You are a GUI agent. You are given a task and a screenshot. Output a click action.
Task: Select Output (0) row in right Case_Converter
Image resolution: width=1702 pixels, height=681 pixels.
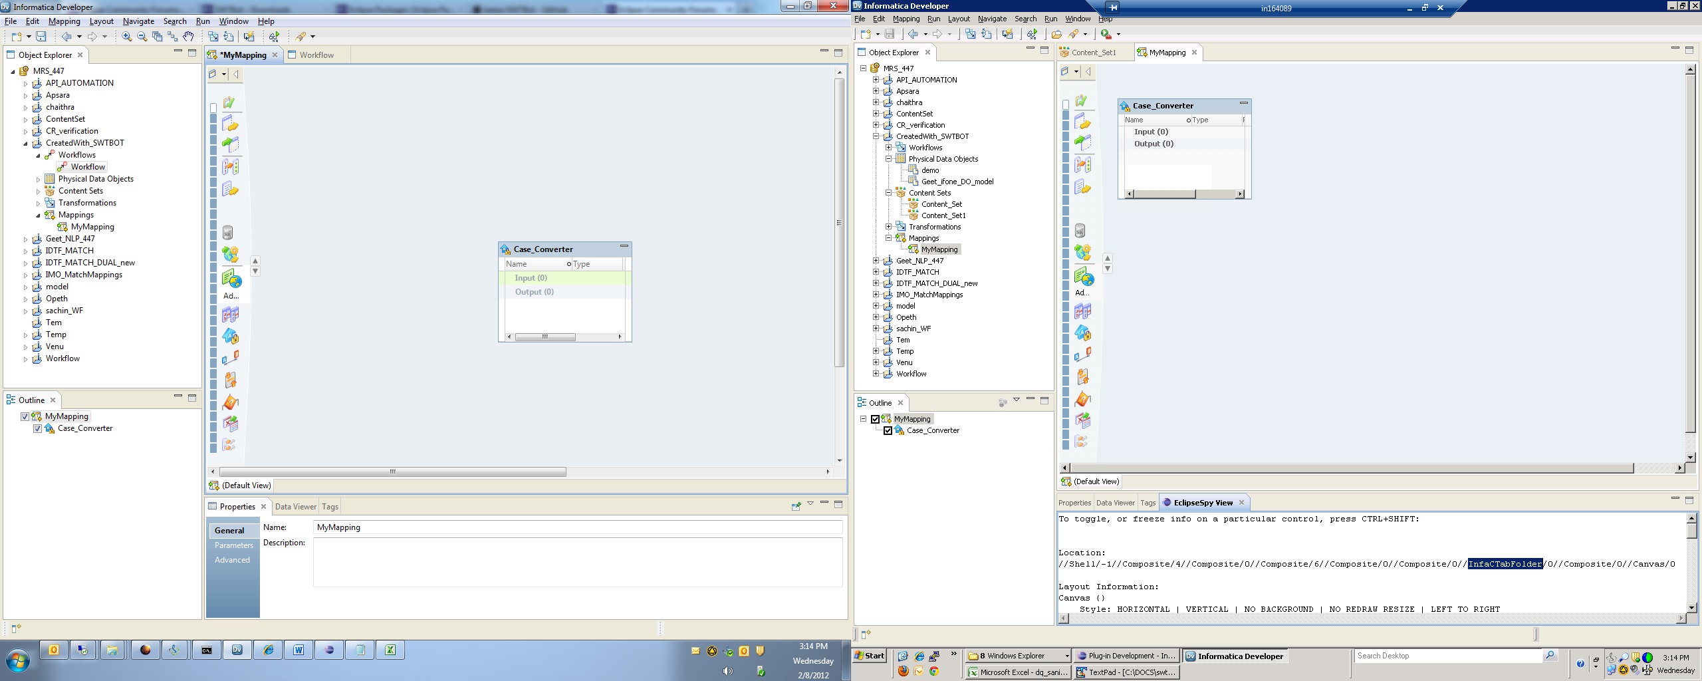point(1183,144)
